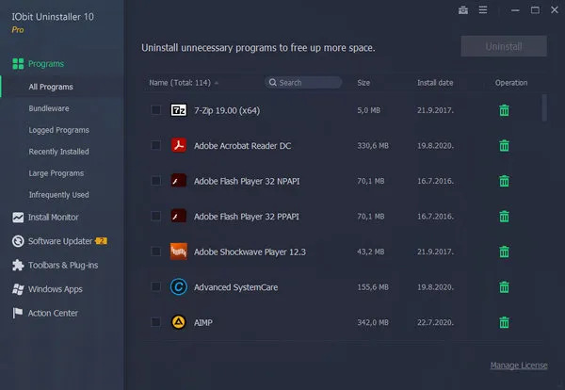Open the Bundleware list
The image size is (565, 390).
point(49,108)
